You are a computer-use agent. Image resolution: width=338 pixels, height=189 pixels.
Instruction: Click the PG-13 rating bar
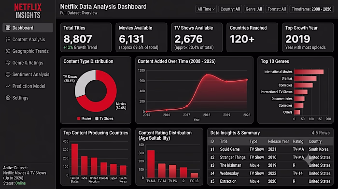click(194, 175)
